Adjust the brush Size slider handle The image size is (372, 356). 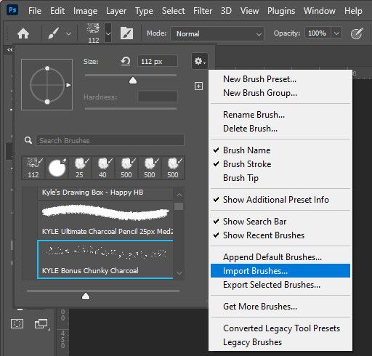click(133, 81)
